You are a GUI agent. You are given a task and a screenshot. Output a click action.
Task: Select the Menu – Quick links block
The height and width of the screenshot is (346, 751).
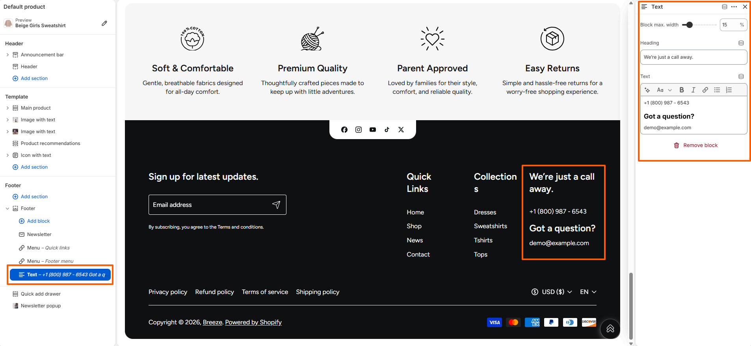pyautogui.click(x=48, y=248)
